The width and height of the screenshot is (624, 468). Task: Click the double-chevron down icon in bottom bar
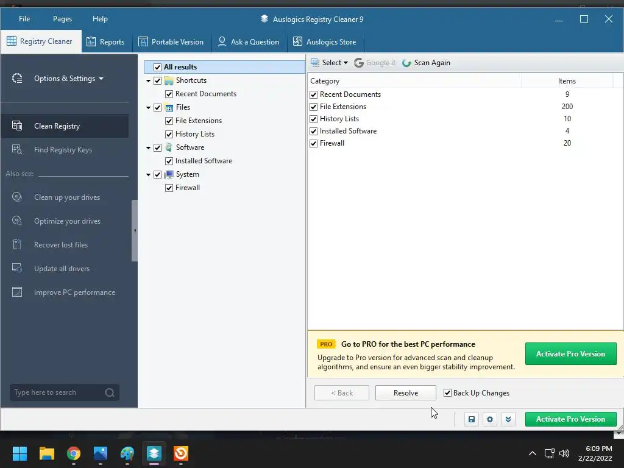(x=508, y=419)
